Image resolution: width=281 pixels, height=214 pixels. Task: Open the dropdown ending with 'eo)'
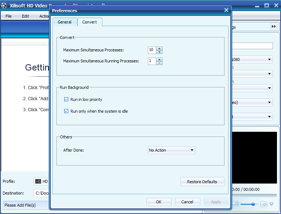tap(252, 102)
